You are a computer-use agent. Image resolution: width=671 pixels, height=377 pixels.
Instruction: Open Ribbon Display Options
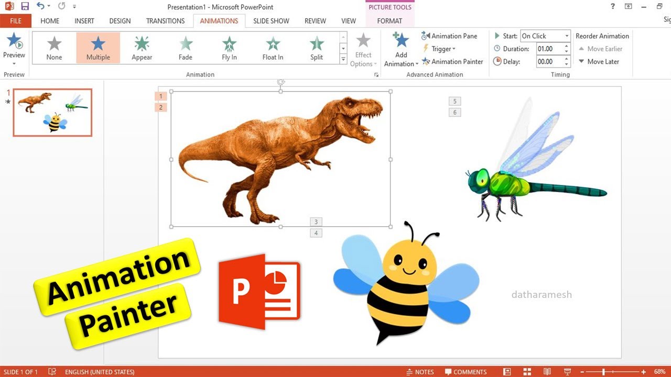tap(629, 7)
